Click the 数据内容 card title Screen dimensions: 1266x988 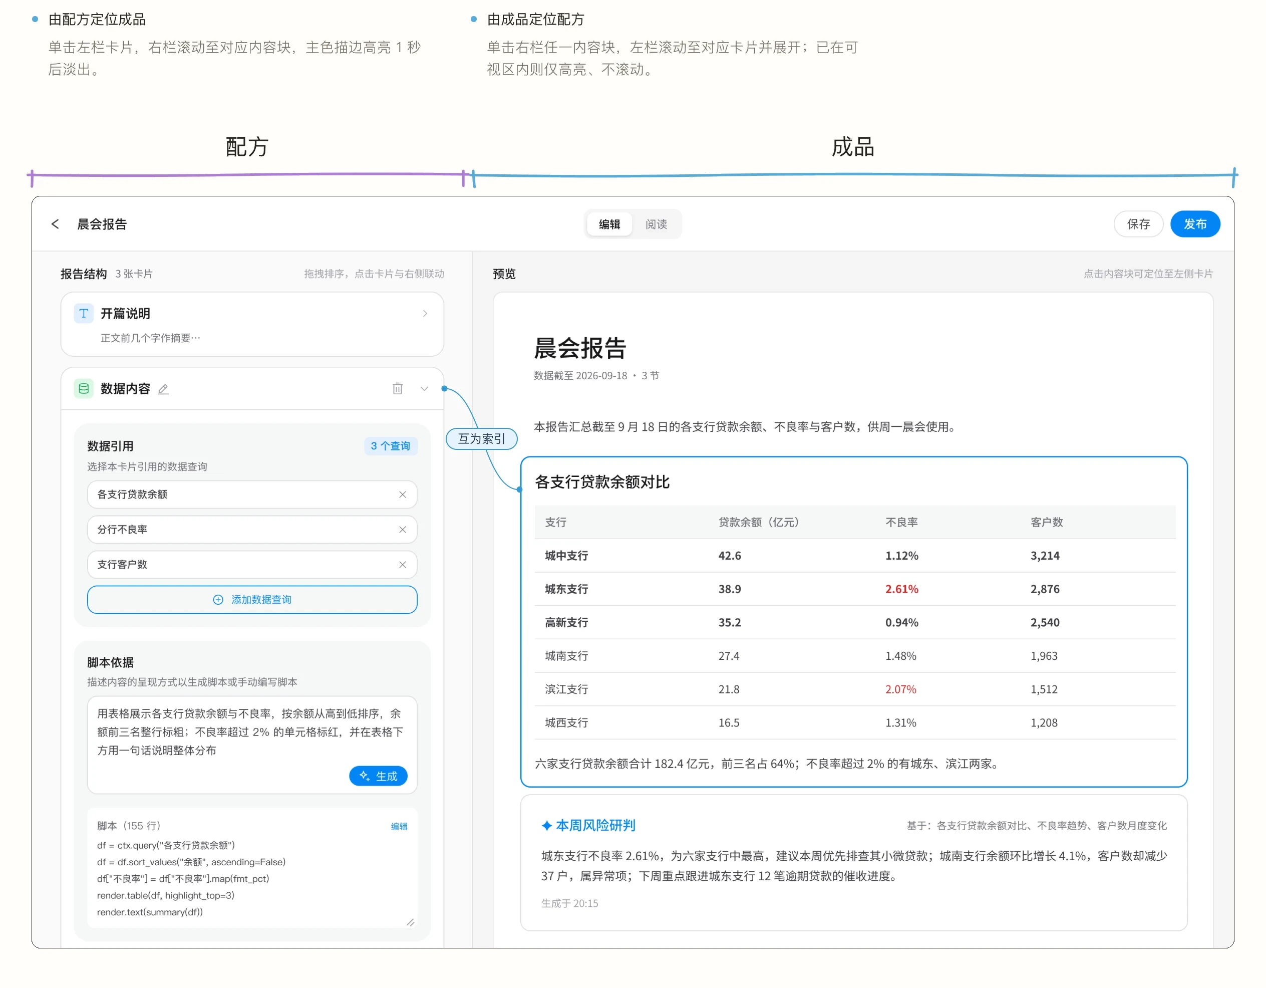tap(125, 389)
